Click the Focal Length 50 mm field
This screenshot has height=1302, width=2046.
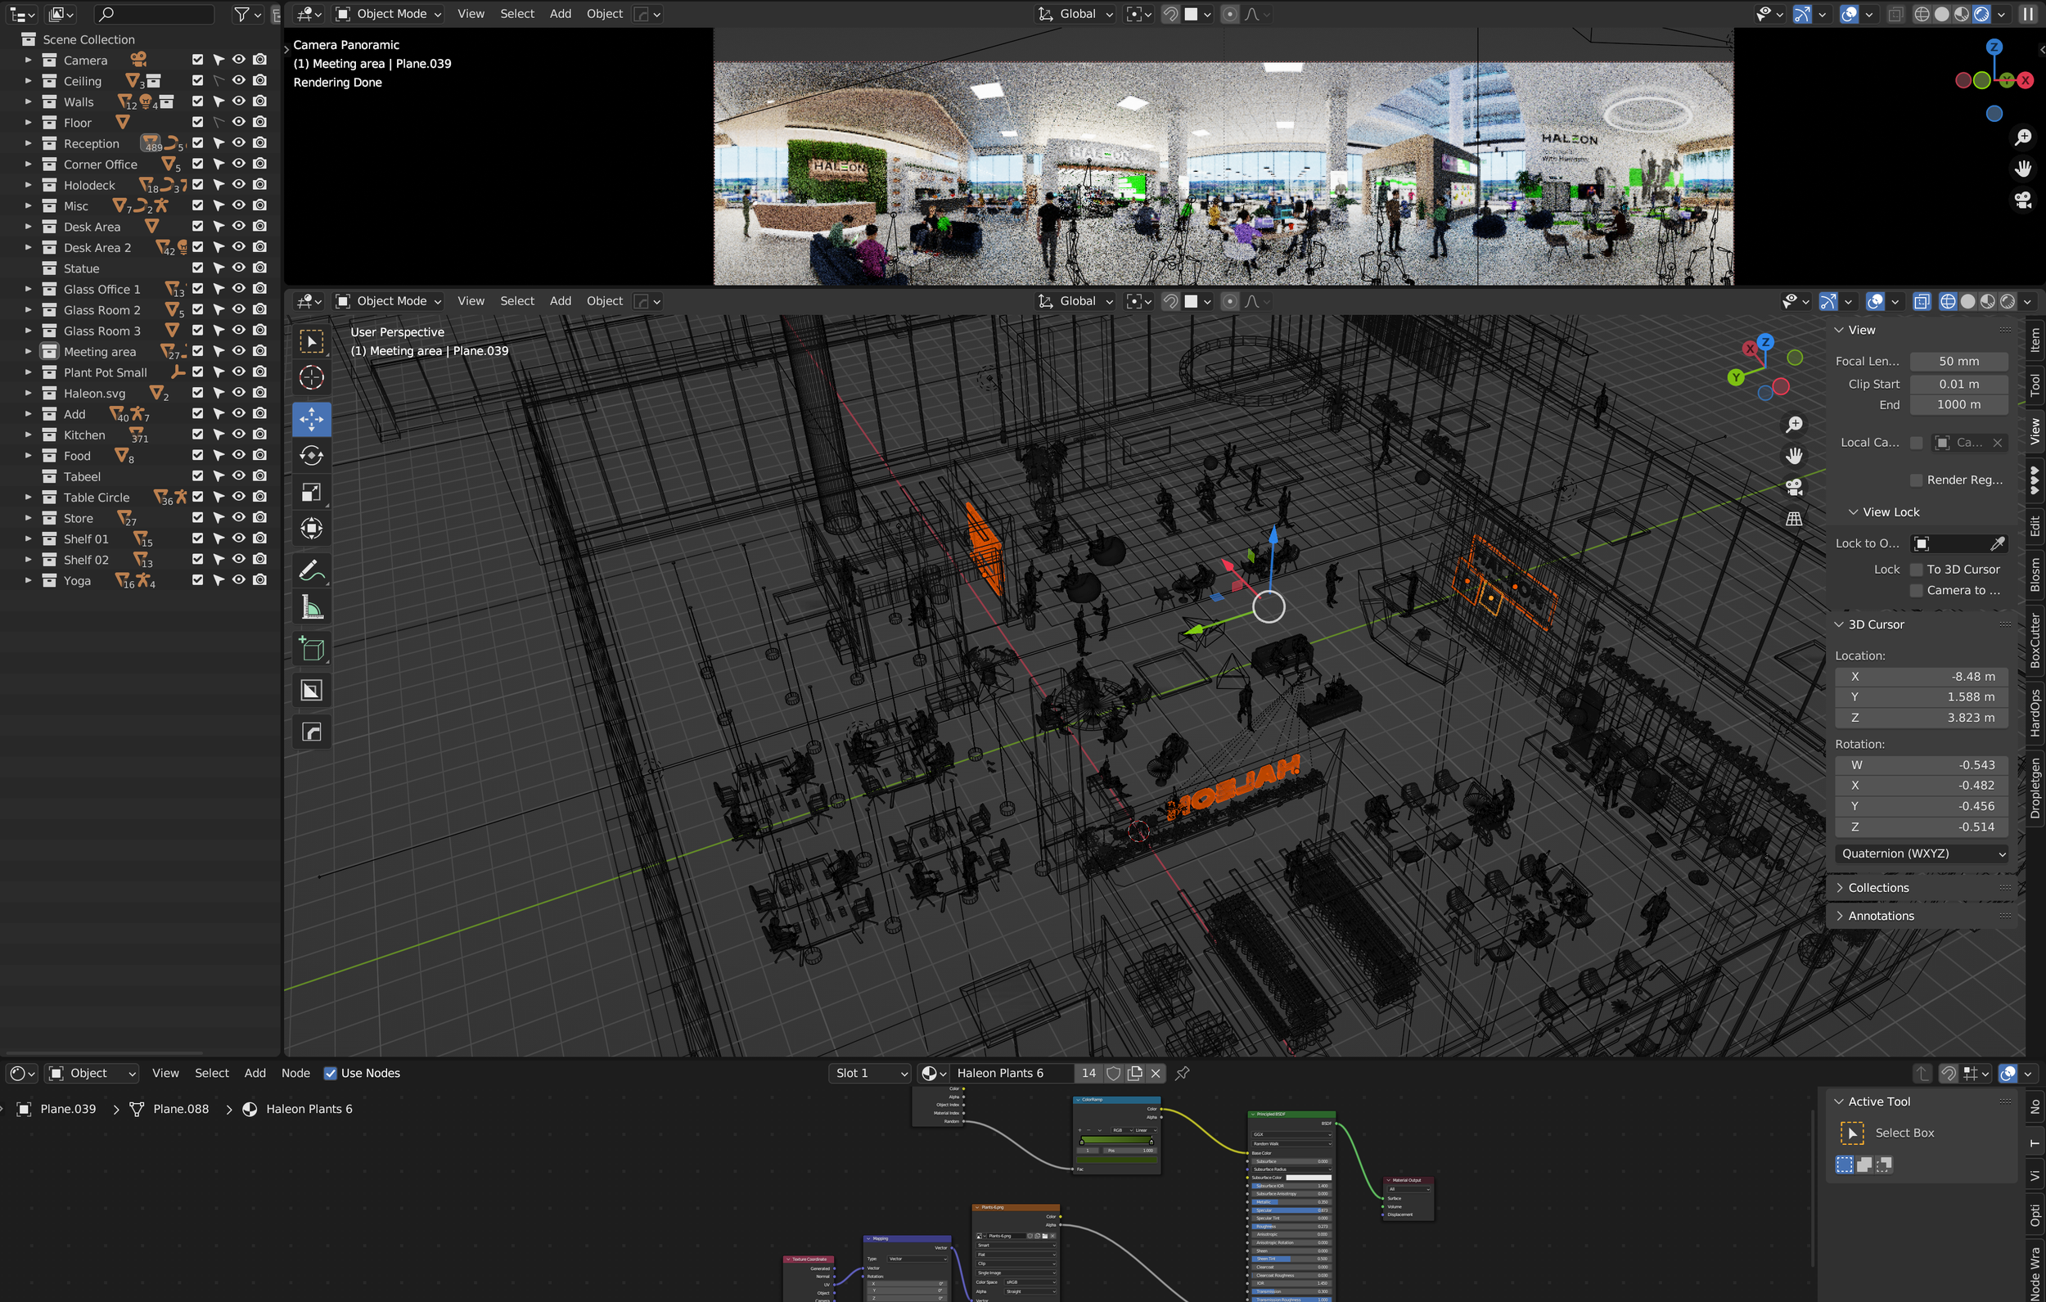click(1958, 361)
